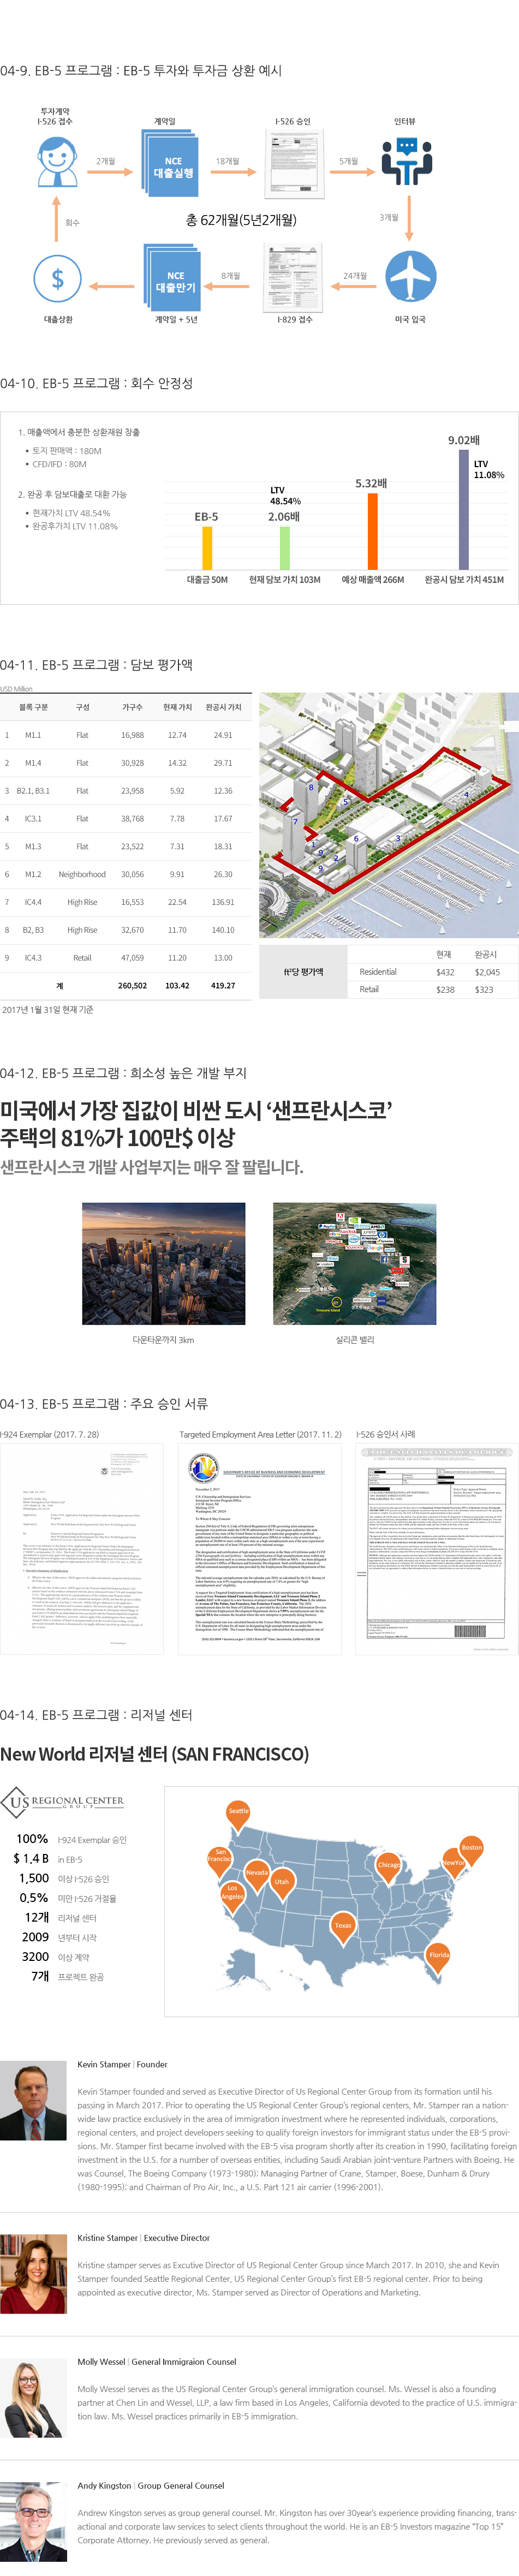Select the airplane 미국 입국 icon
The width and height of the screenshot is (519, 2576).
coord(411,275)
